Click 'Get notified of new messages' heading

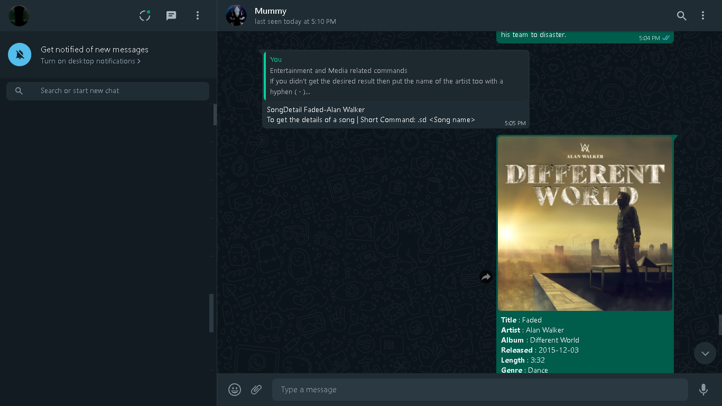click(95, 50)
